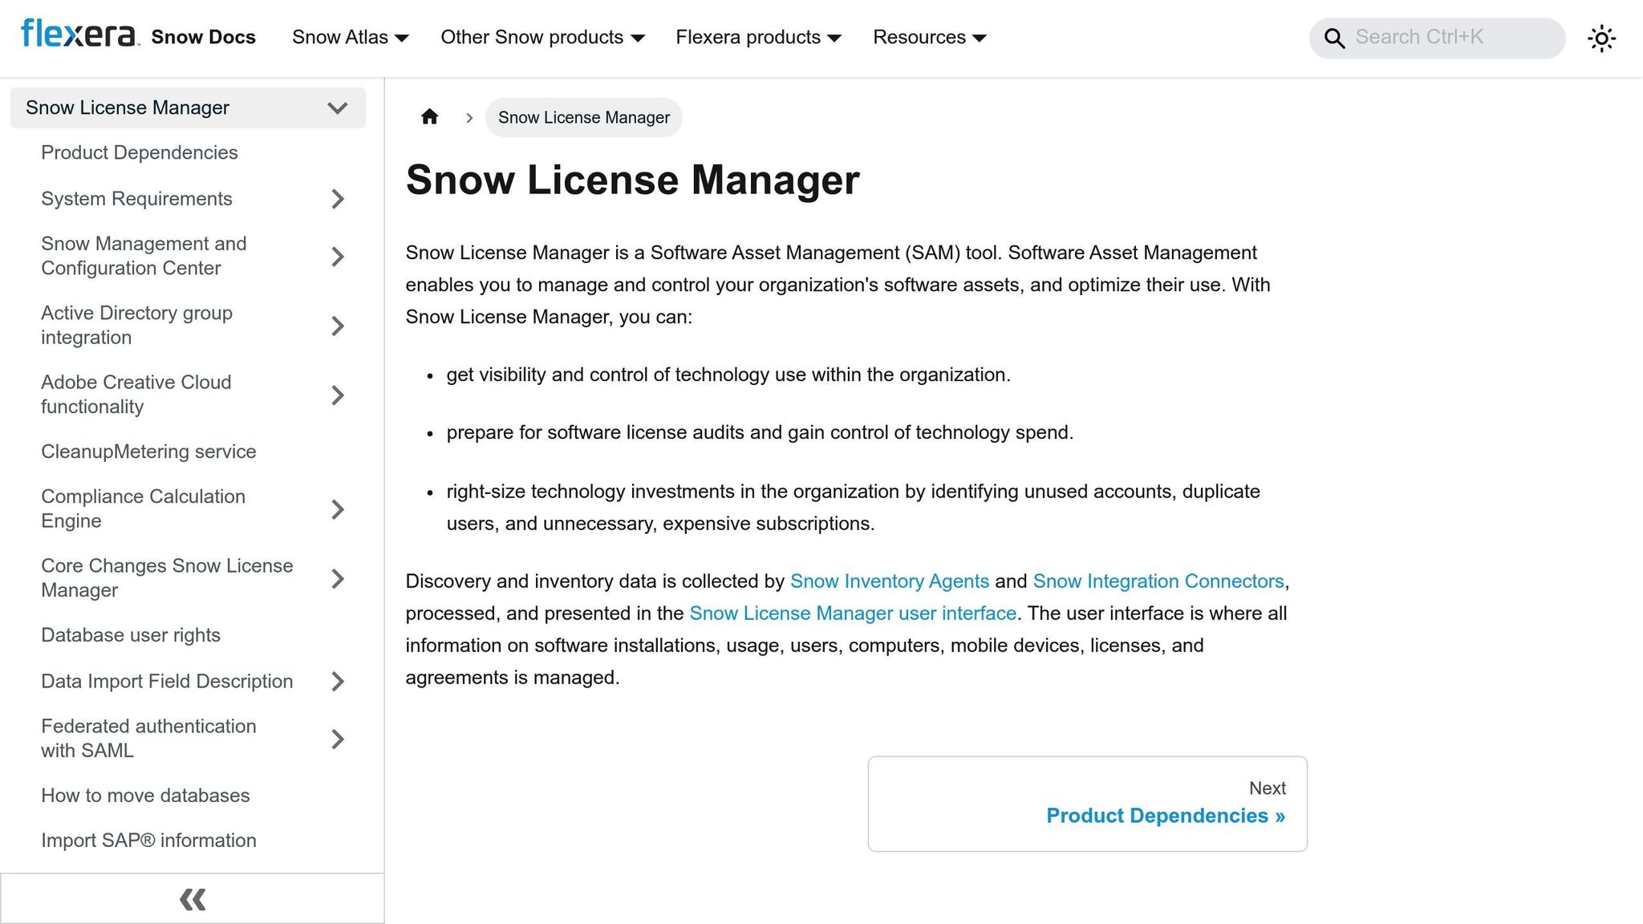
Task: Expand System Requirements chevron
Action: pos(338,199)
